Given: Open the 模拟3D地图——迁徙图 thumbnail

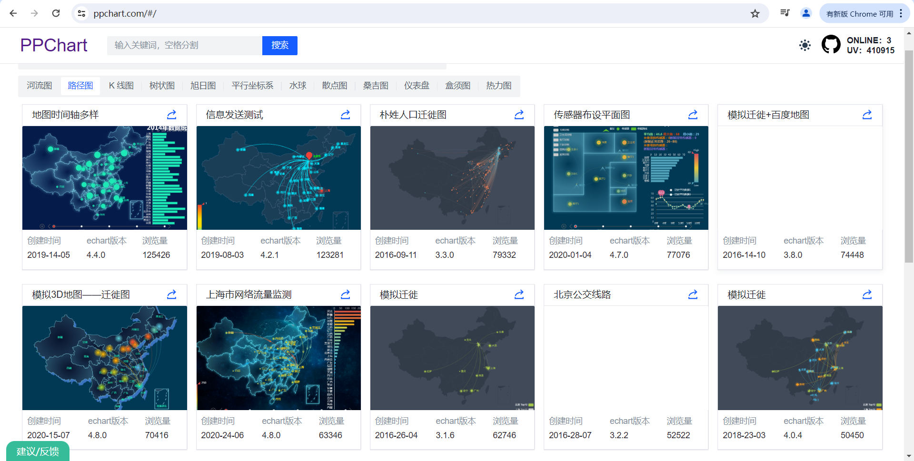Looking at the screenshot, I should [x=104, y=358].
